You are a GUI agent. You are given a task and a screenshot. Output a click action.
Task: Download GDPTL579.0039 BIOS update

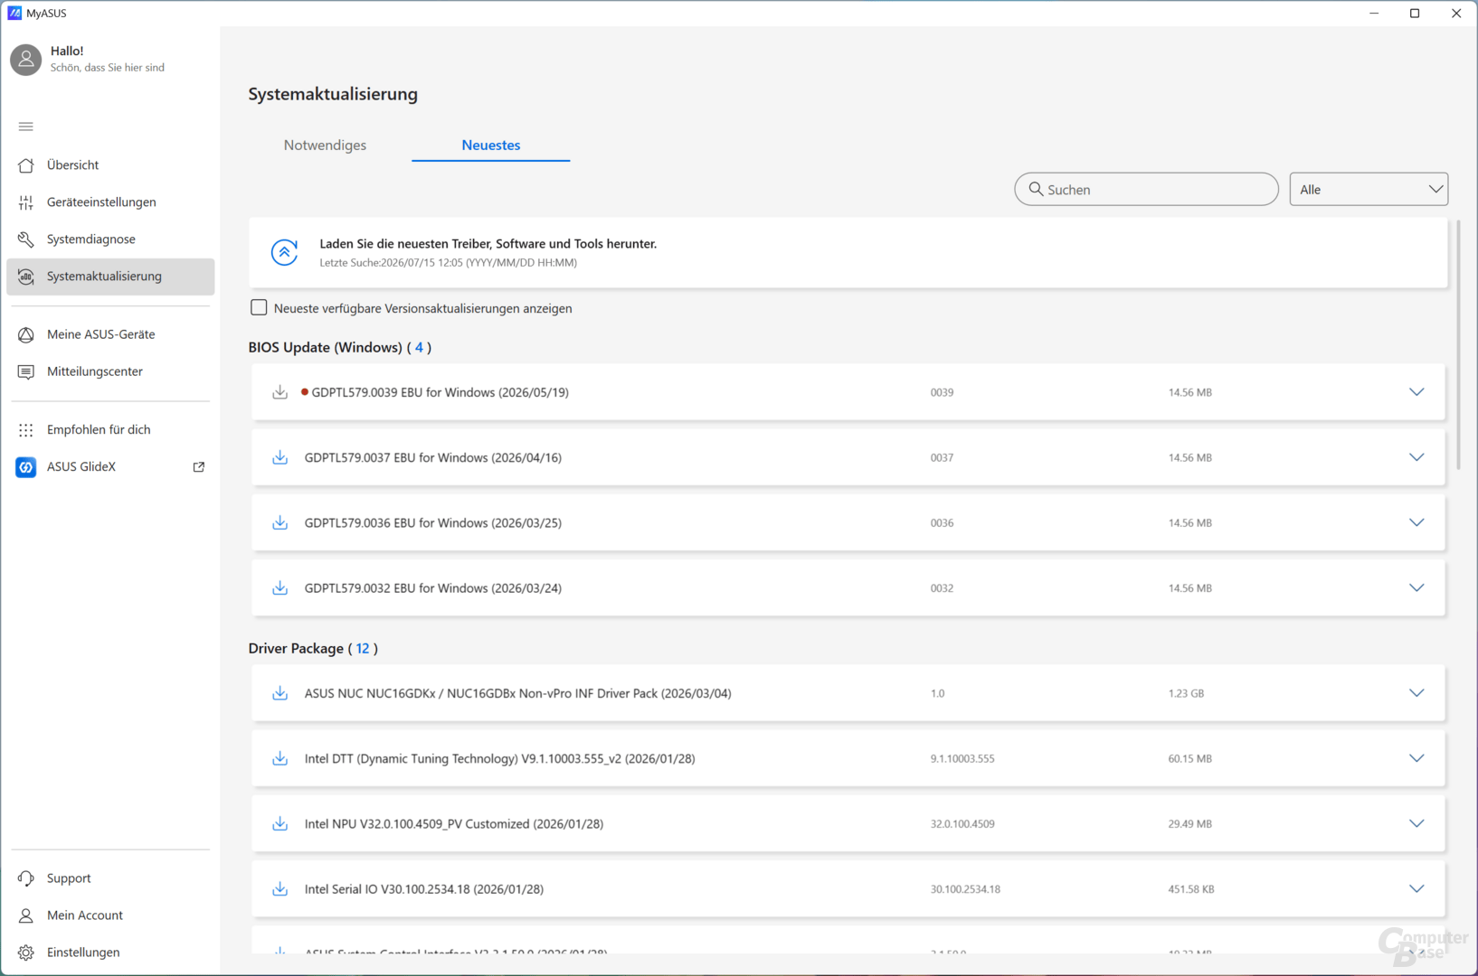pos(279,392)
